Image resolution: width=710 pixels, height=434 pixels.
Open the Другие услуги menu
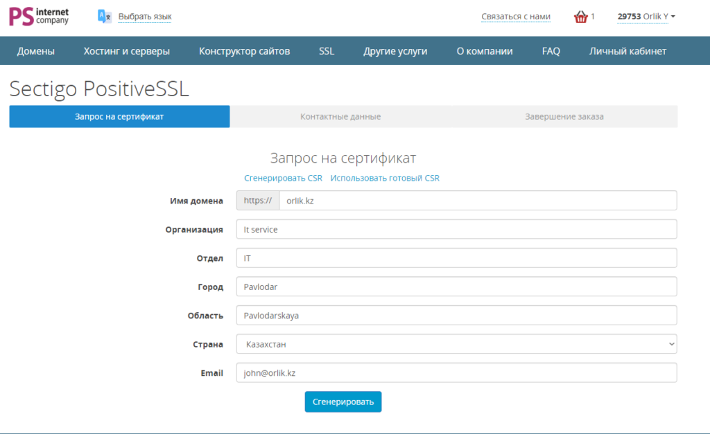pyautogui.click(x=395, y=51)
